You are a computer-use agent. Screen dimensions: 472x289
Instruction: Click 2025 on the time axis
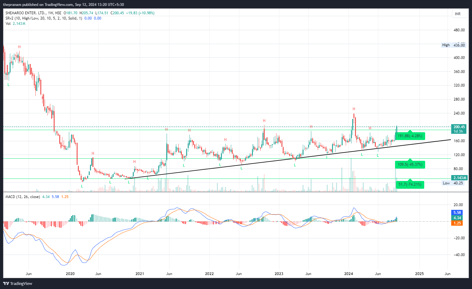pyautogui.click(x=420, y=274)
